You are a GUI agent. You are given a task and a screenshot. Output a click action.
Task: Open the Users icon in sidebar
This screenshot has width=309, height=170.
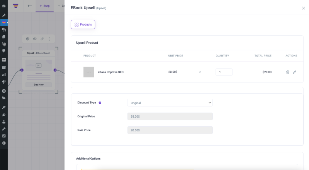4,122
